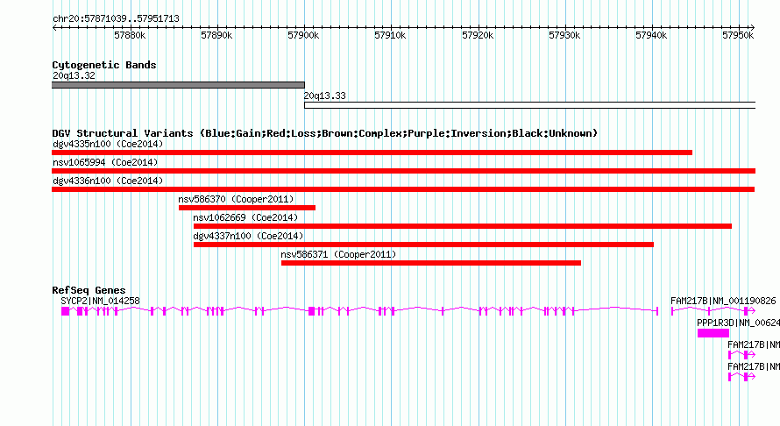Open variant label nsv1065994 (Coe2014)

pyautogui.click(x=105, y=162)
